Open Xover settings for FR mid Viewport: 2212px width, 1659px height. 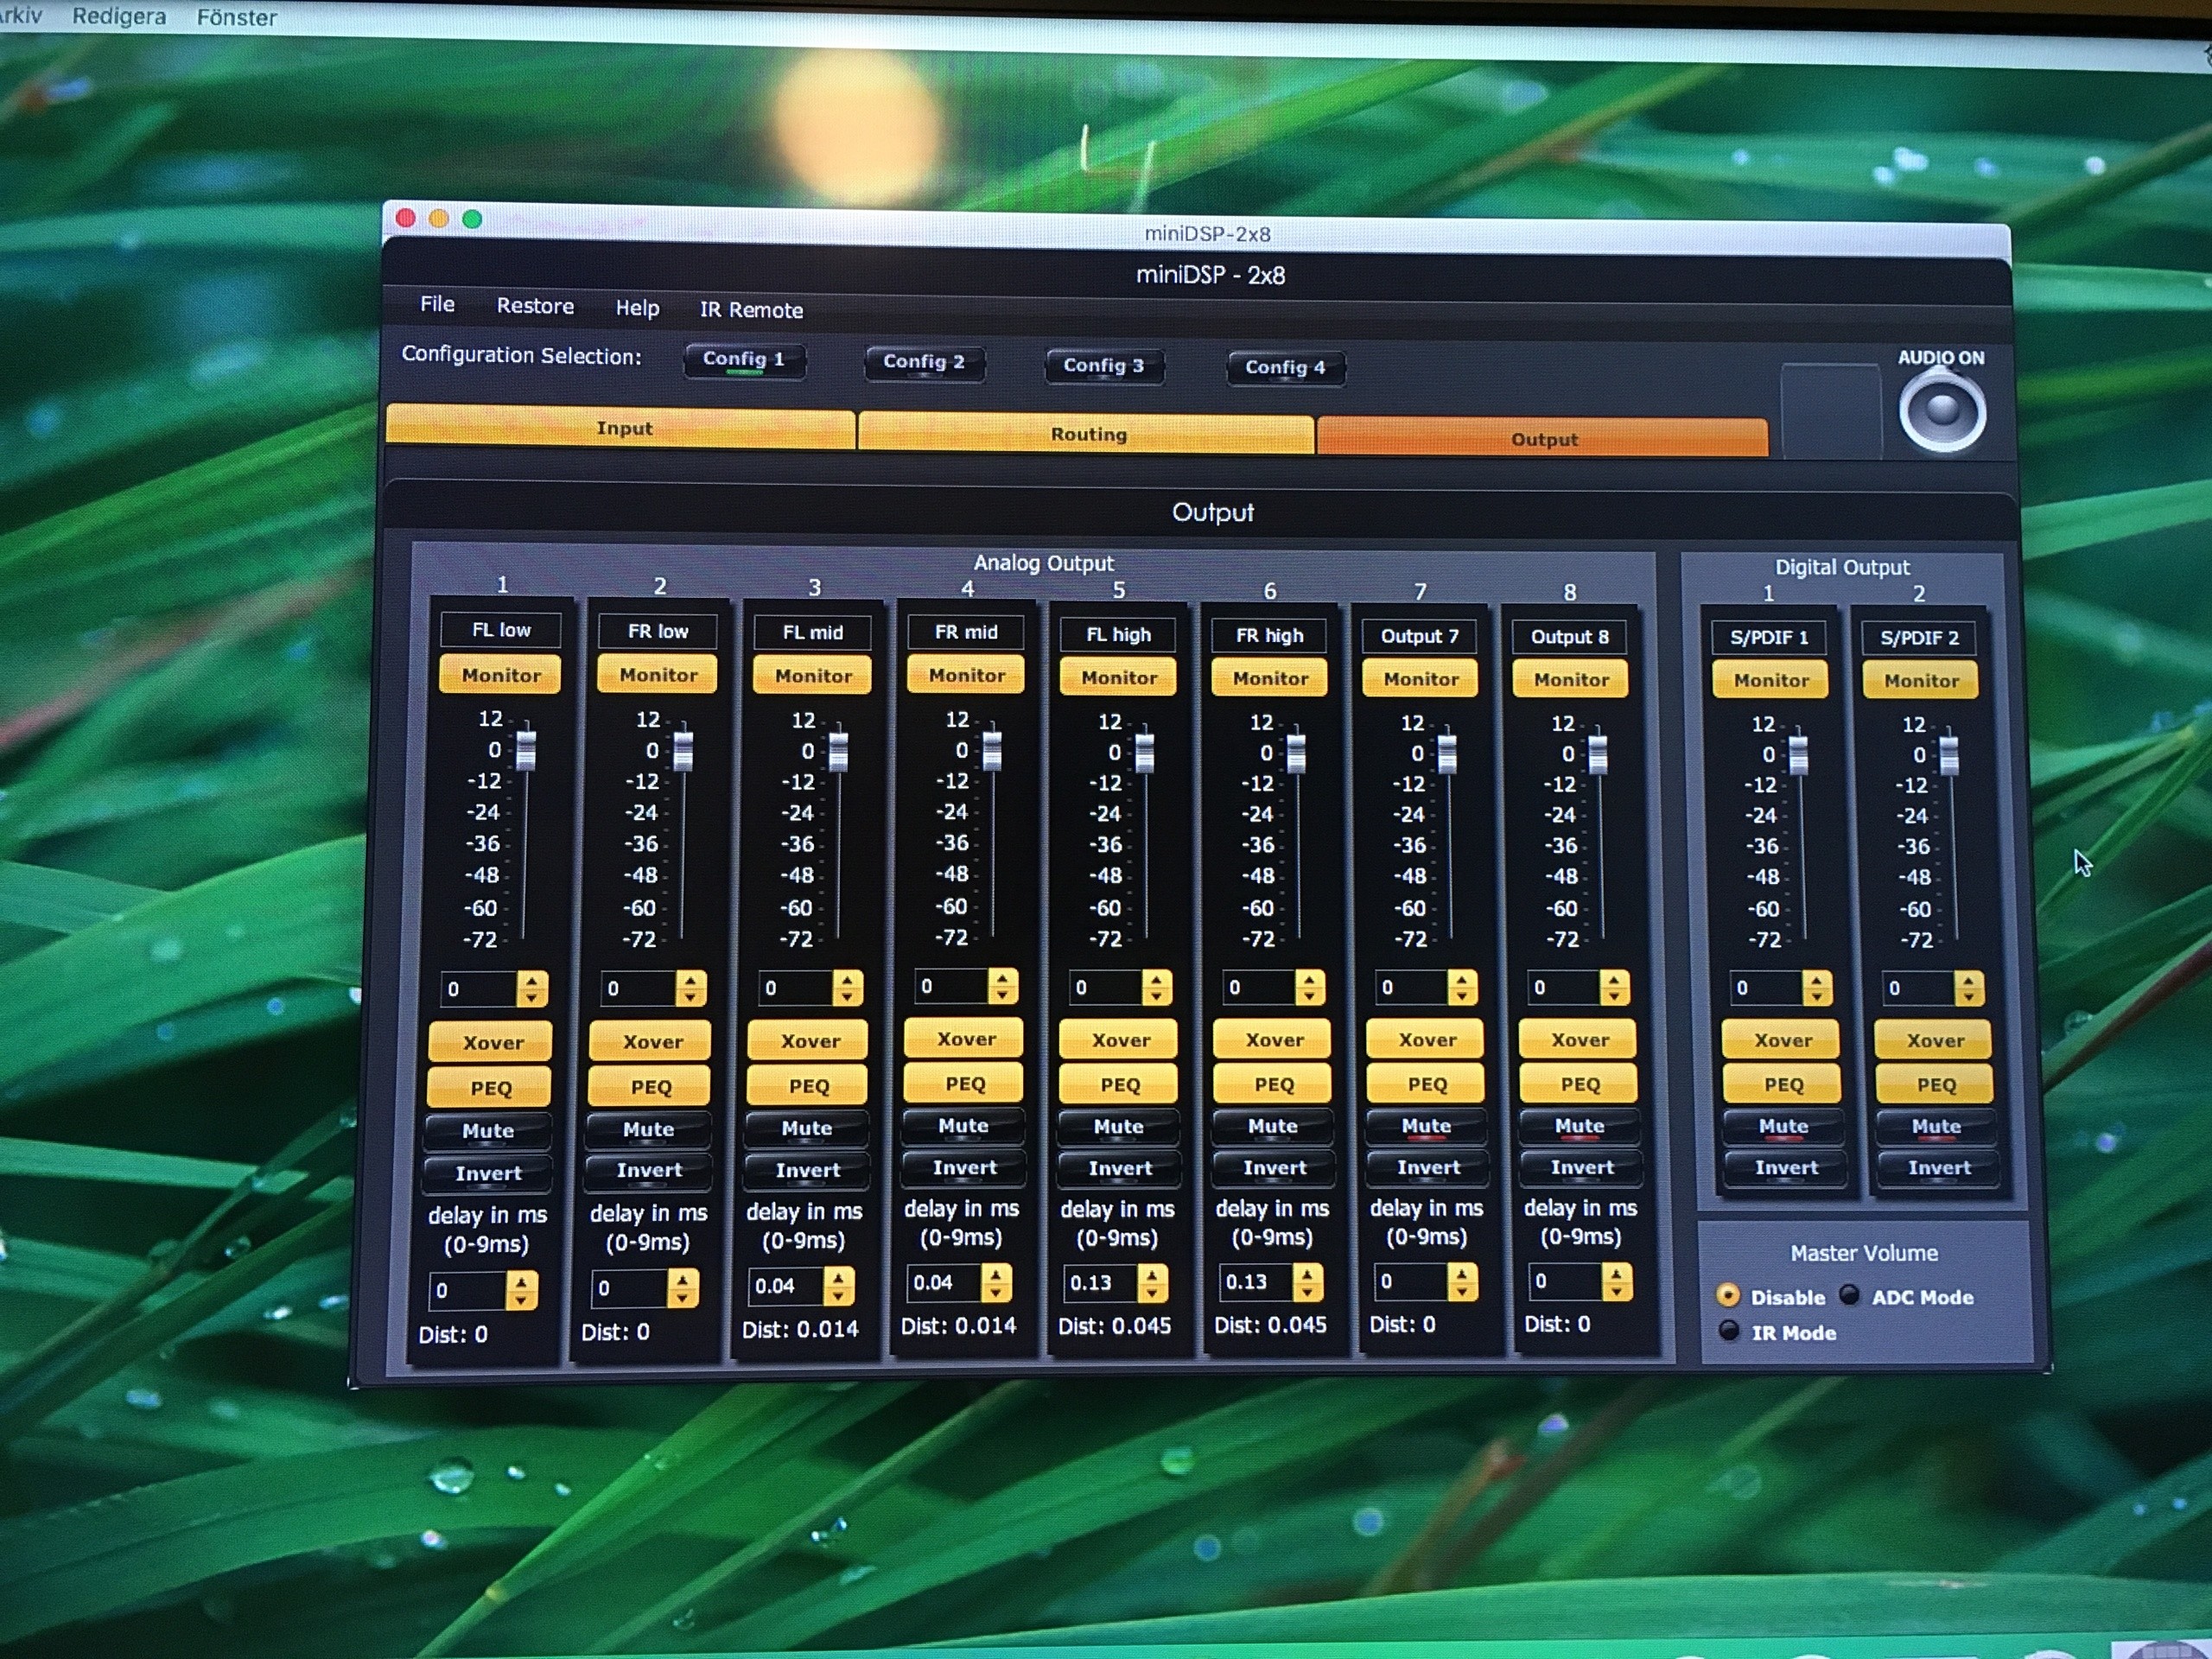point(965,1039)
